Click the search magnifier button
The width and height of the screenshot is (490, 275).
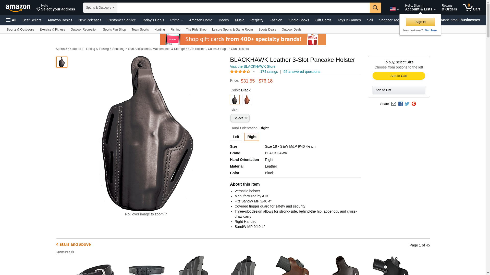pyautogui.click(x=375, y=8)
